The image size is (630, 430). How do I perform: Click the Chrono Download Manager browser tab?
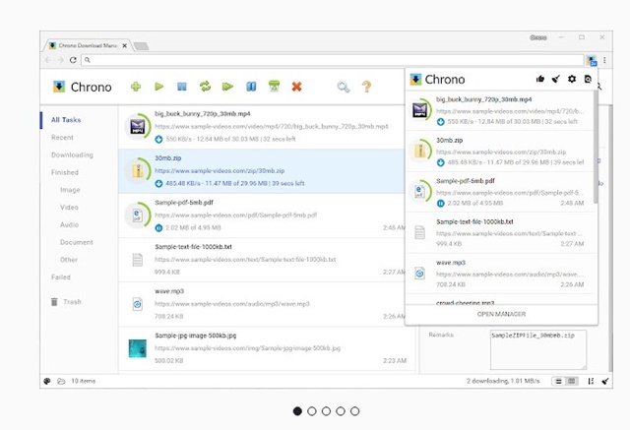point(88,45)
